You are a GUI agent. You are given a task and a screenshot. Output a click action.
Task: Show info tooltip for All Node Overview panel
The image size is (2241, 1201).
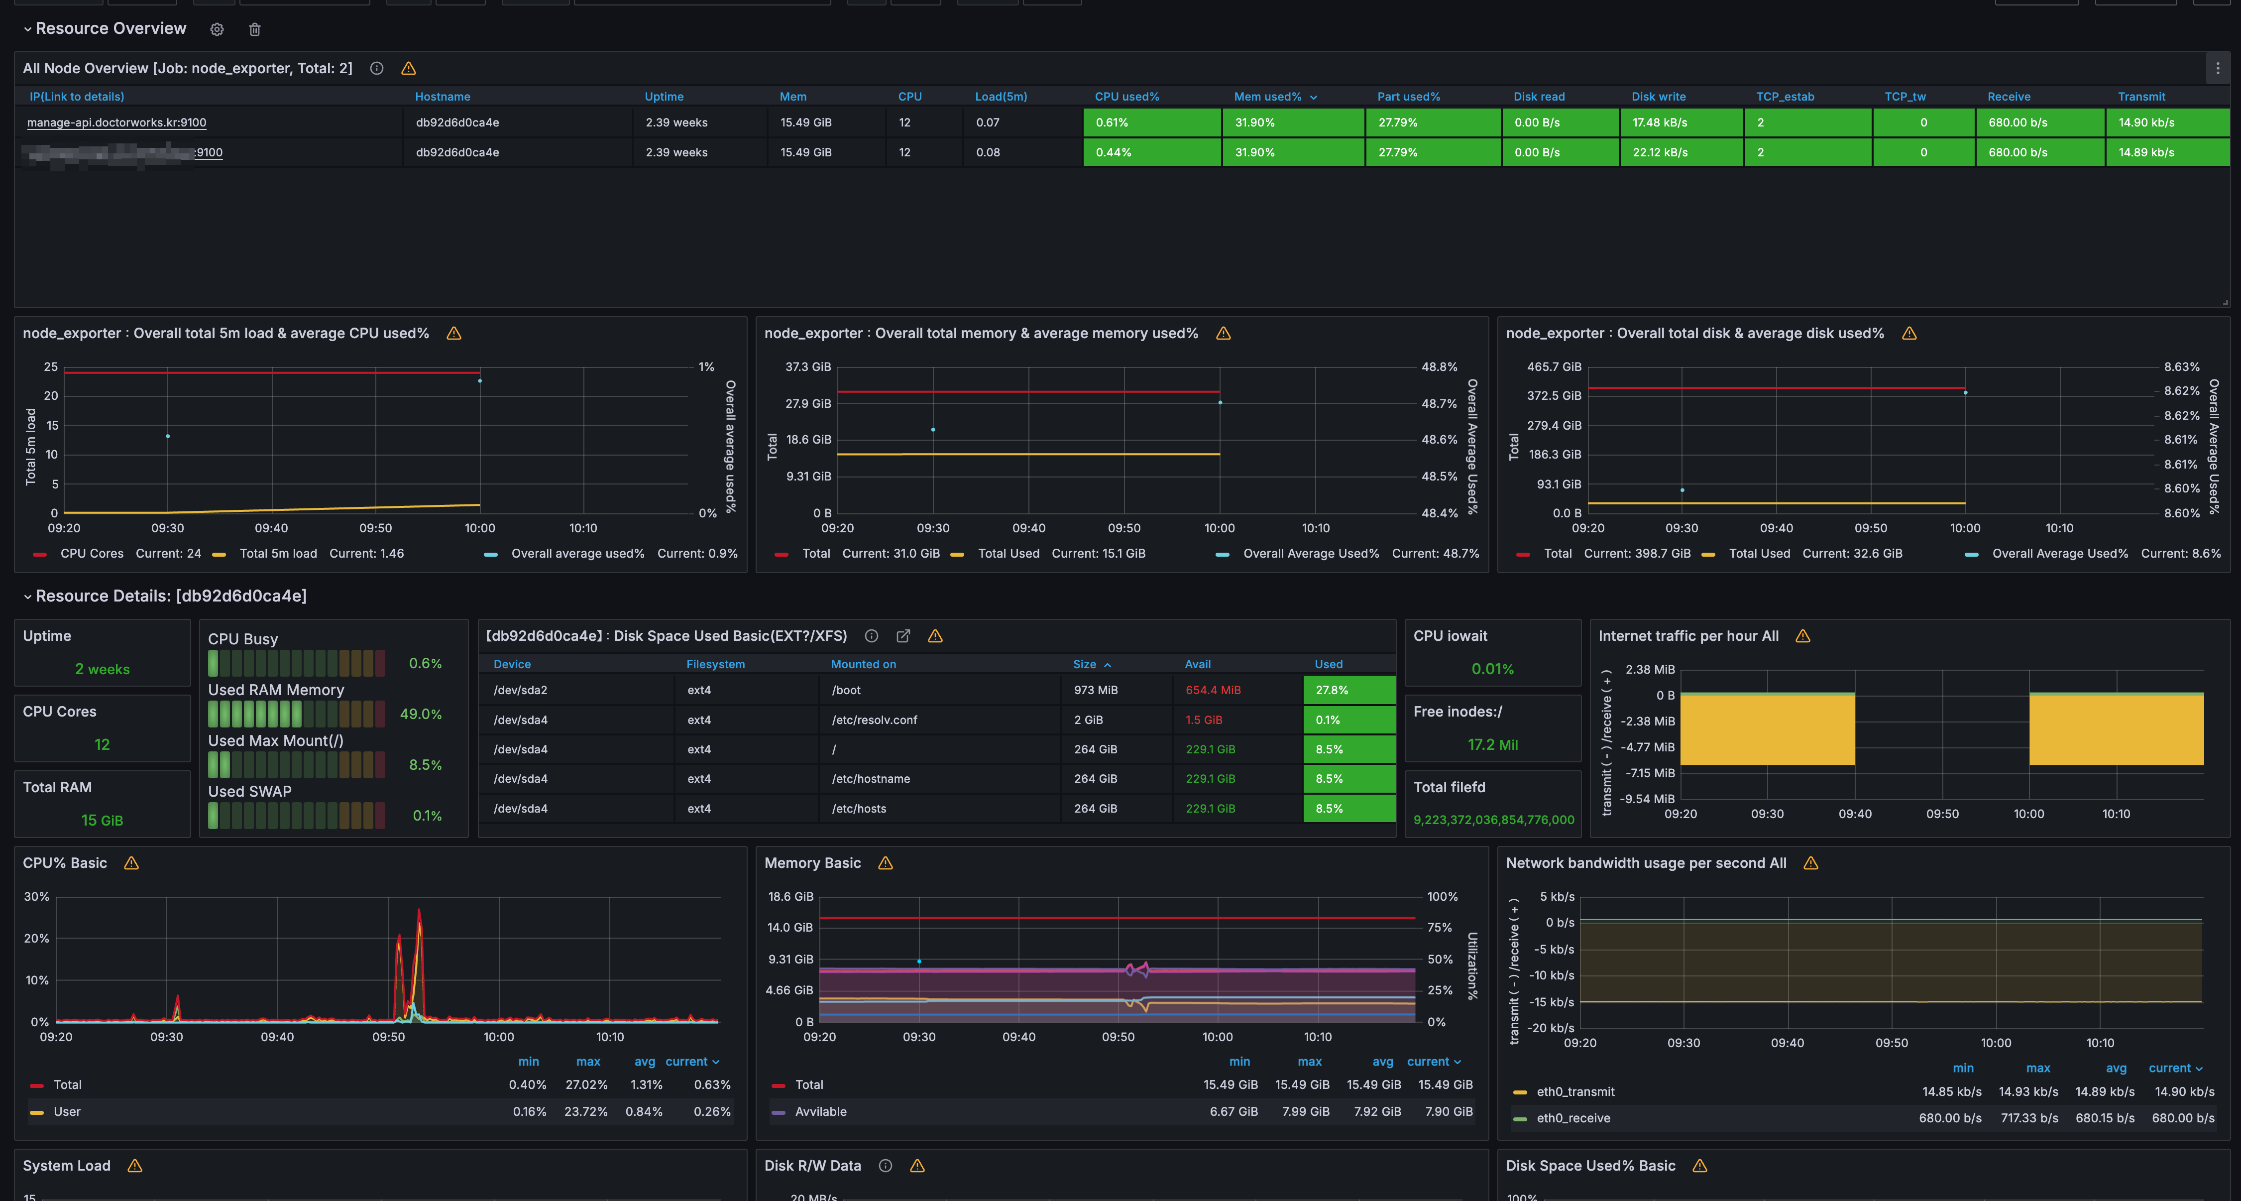coord(377,68)
